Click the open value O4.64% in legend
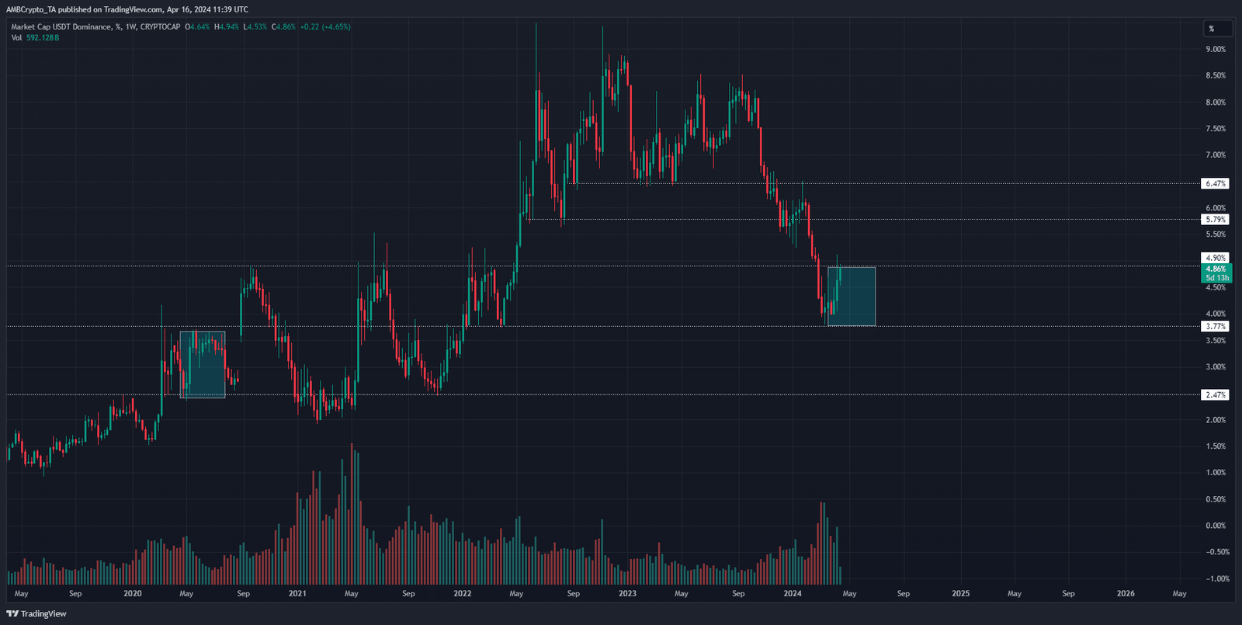The image size is (1242, 625). click(x=197, y=27)
